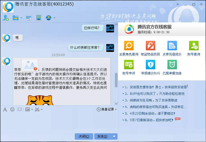Click the message bubble 这样行吗？
This screenshot has width=206, height=142.
pyautogui.click(x=92, y=28)
